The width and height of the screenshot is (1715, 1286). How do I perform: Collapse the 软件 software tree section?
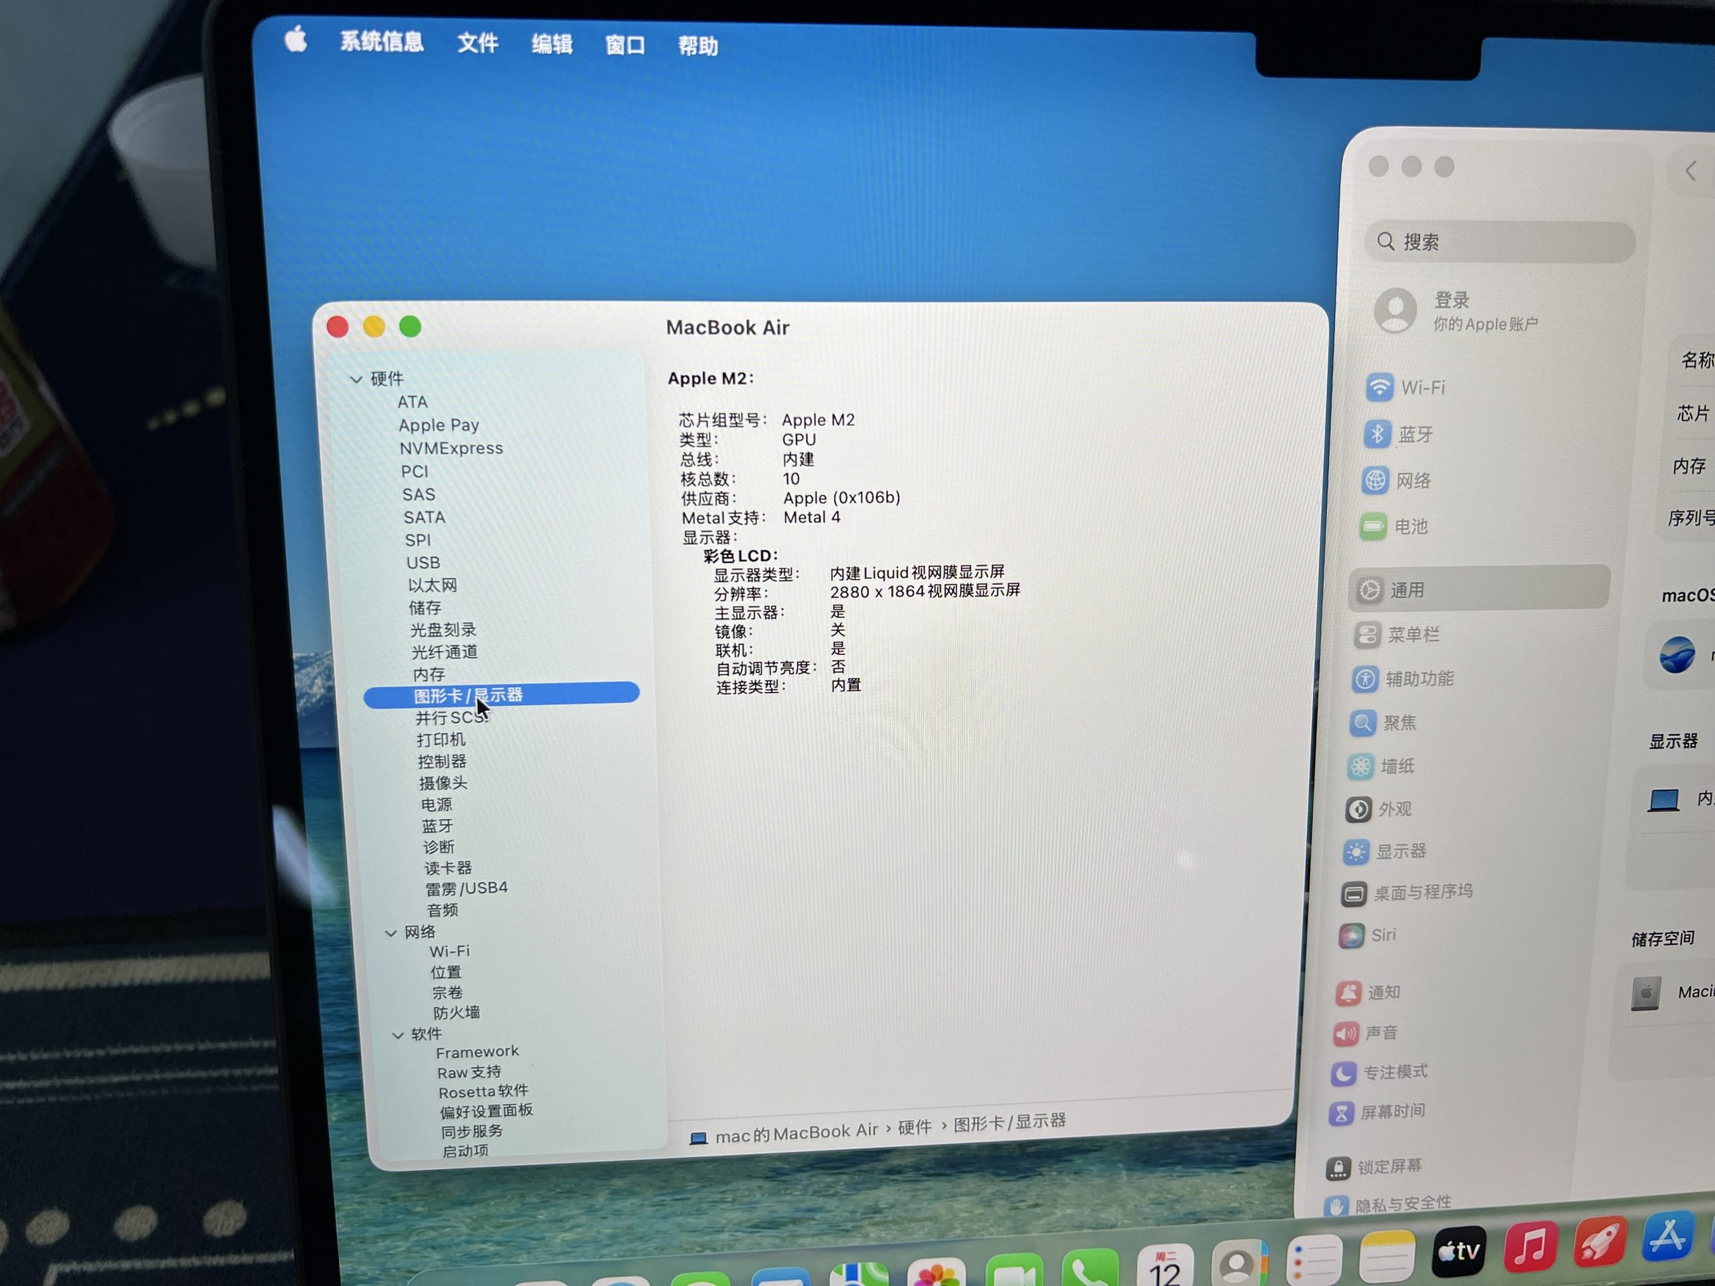pyautogui.click(x=398, y=1035)
